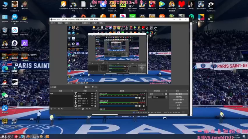The height and width of the screenshot is (139, 248).
Task: Open the Tools menu in OBS
Action: [95, 23]
